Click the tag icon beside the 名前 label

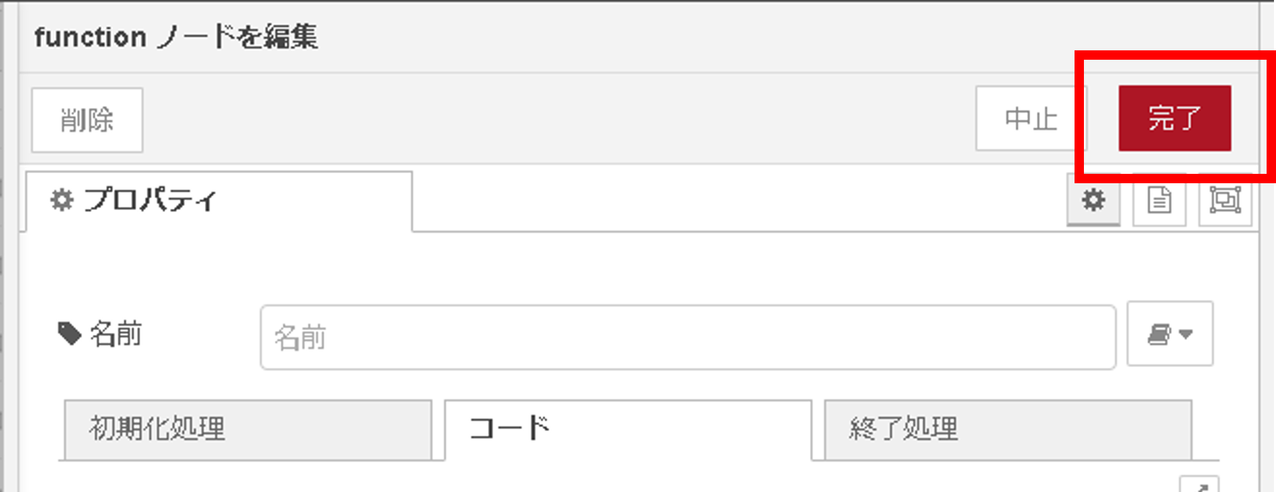(70, 333)
